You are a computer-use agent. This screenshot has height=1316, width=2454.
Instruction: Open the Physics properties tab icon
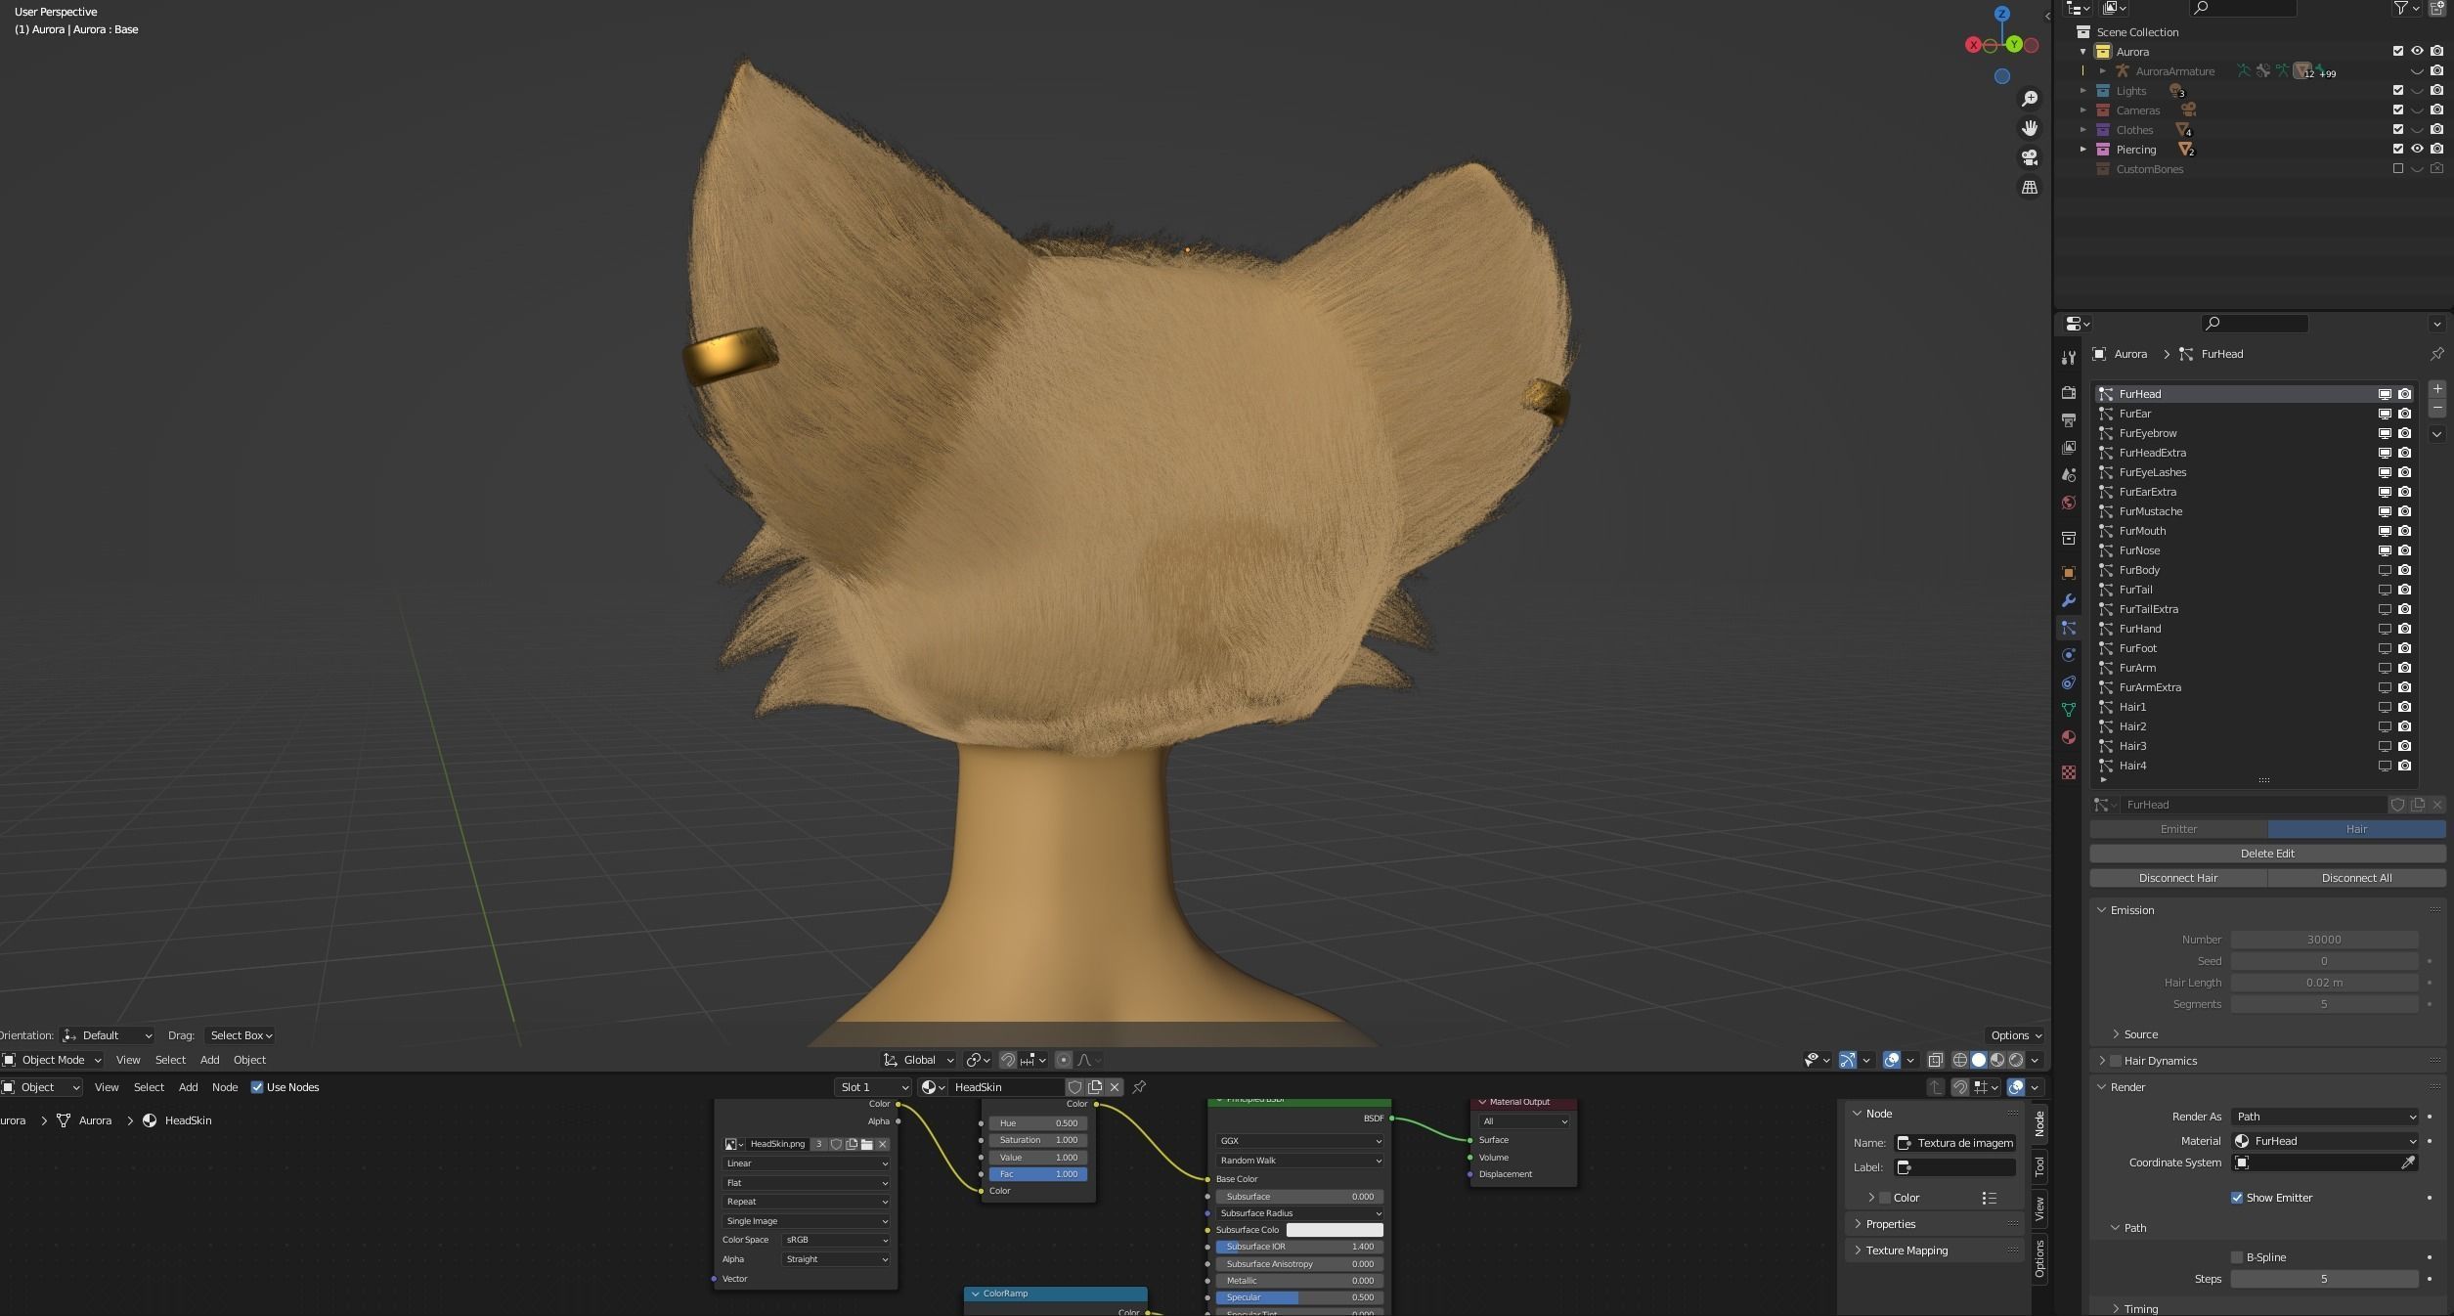(x=2068, y=655)
